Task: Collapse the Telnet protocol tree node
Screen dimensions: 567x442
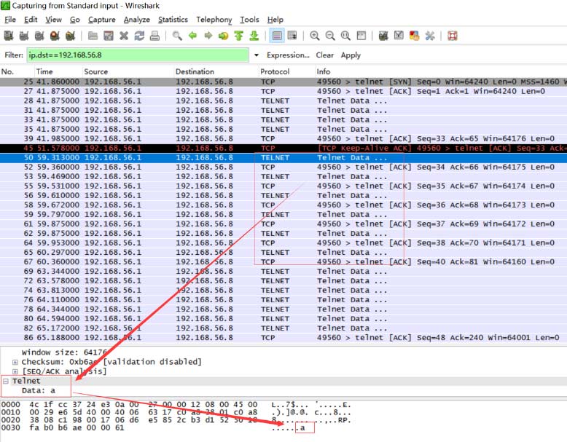Action: click(x=6, y=381)
